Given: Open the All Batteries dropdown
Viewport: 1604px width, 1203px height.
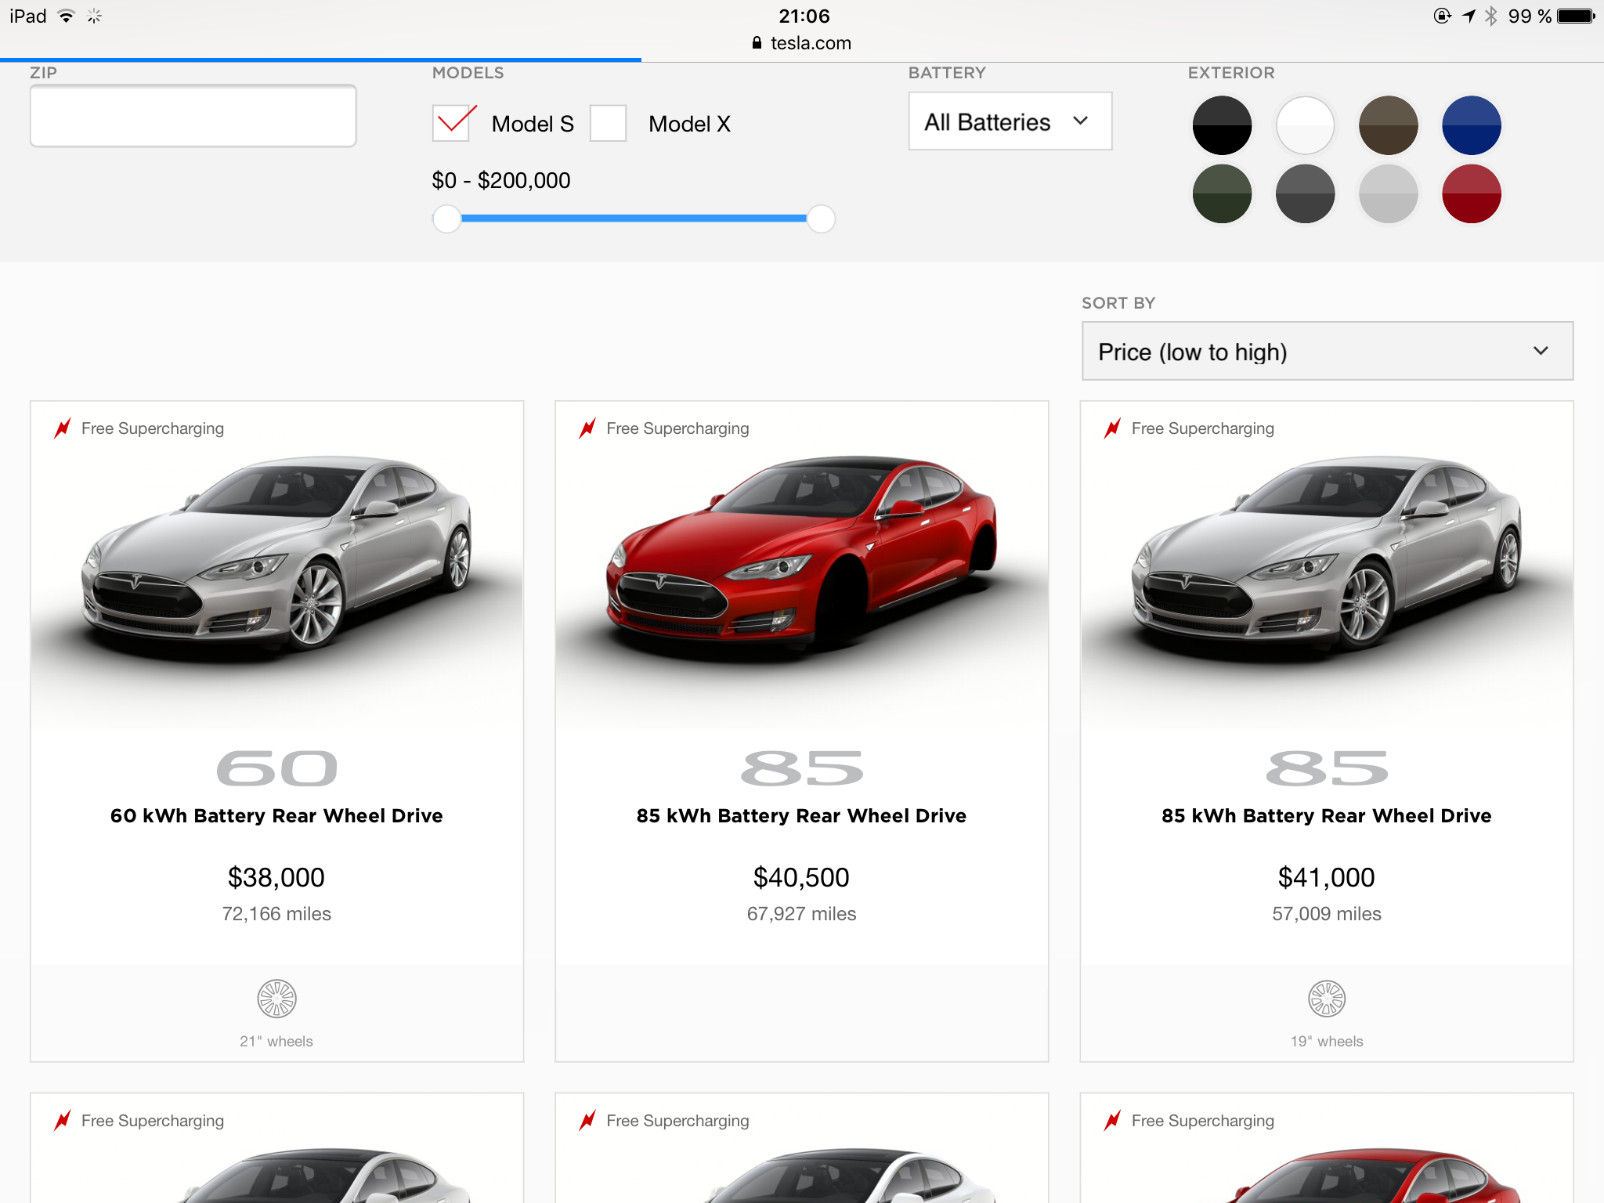Looking at the screenshot, I should 1010,121.
